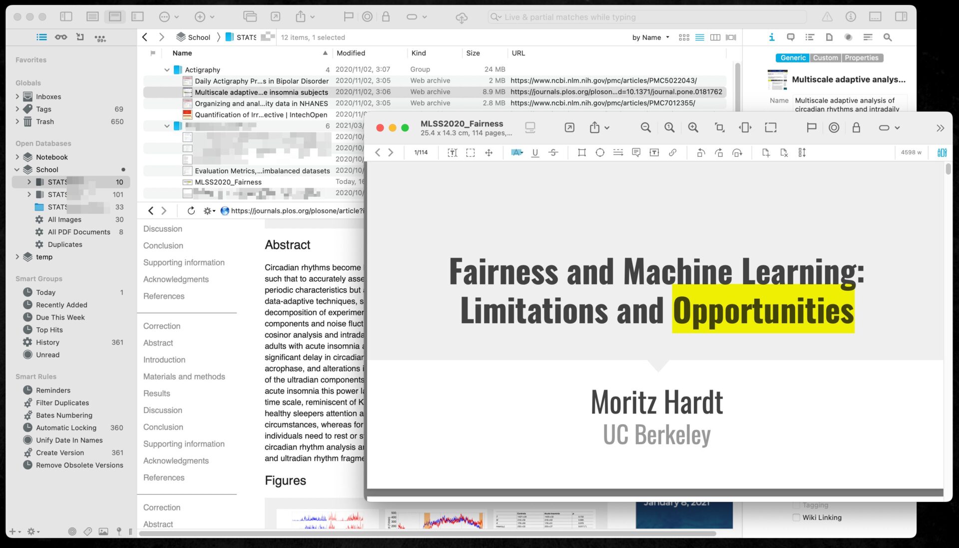The image size is (959, 548).
Task: Select the strikethrough annotation tool
Action: [x=553, y=153]
